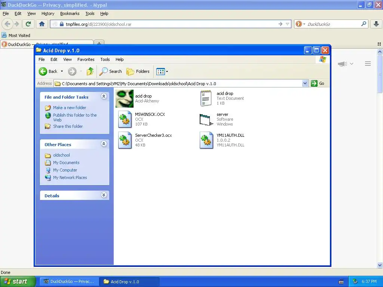Click Make a new folder task
383x287 pixels.
pos(70,108)
